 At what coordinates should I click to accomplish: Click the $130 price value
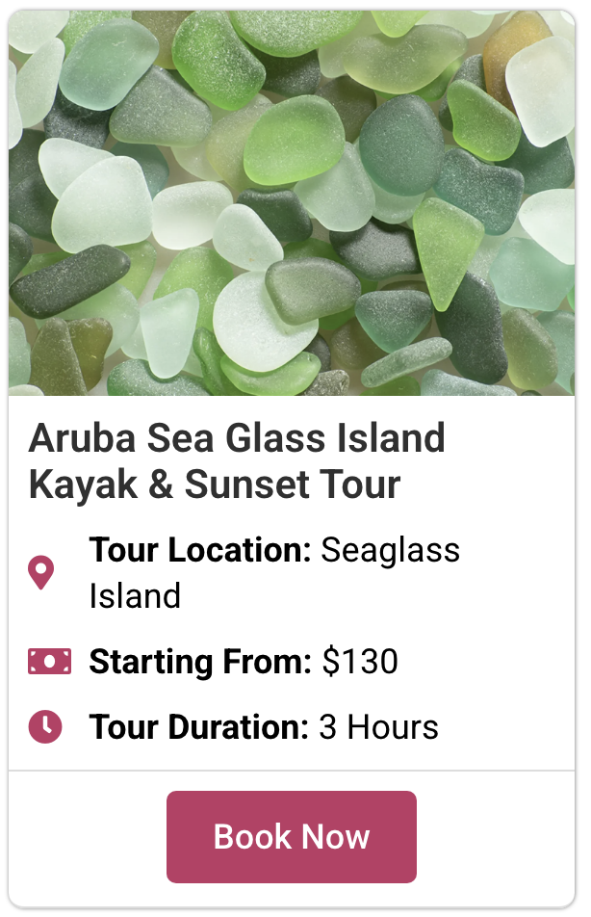coord(360,662)
